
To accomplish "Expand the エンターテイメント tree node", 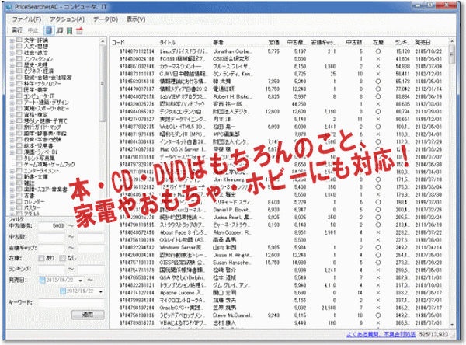I will click(x=12, y=171).
